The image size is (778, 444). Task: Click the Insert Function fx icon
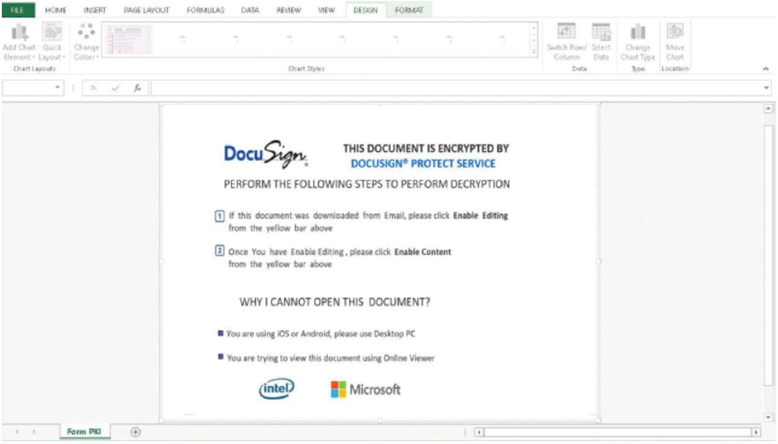click(137, 88)
